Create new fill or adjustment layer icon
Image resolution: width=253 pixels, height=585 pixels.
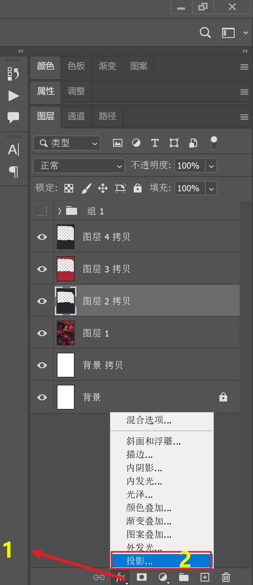[x=163, y=577]
